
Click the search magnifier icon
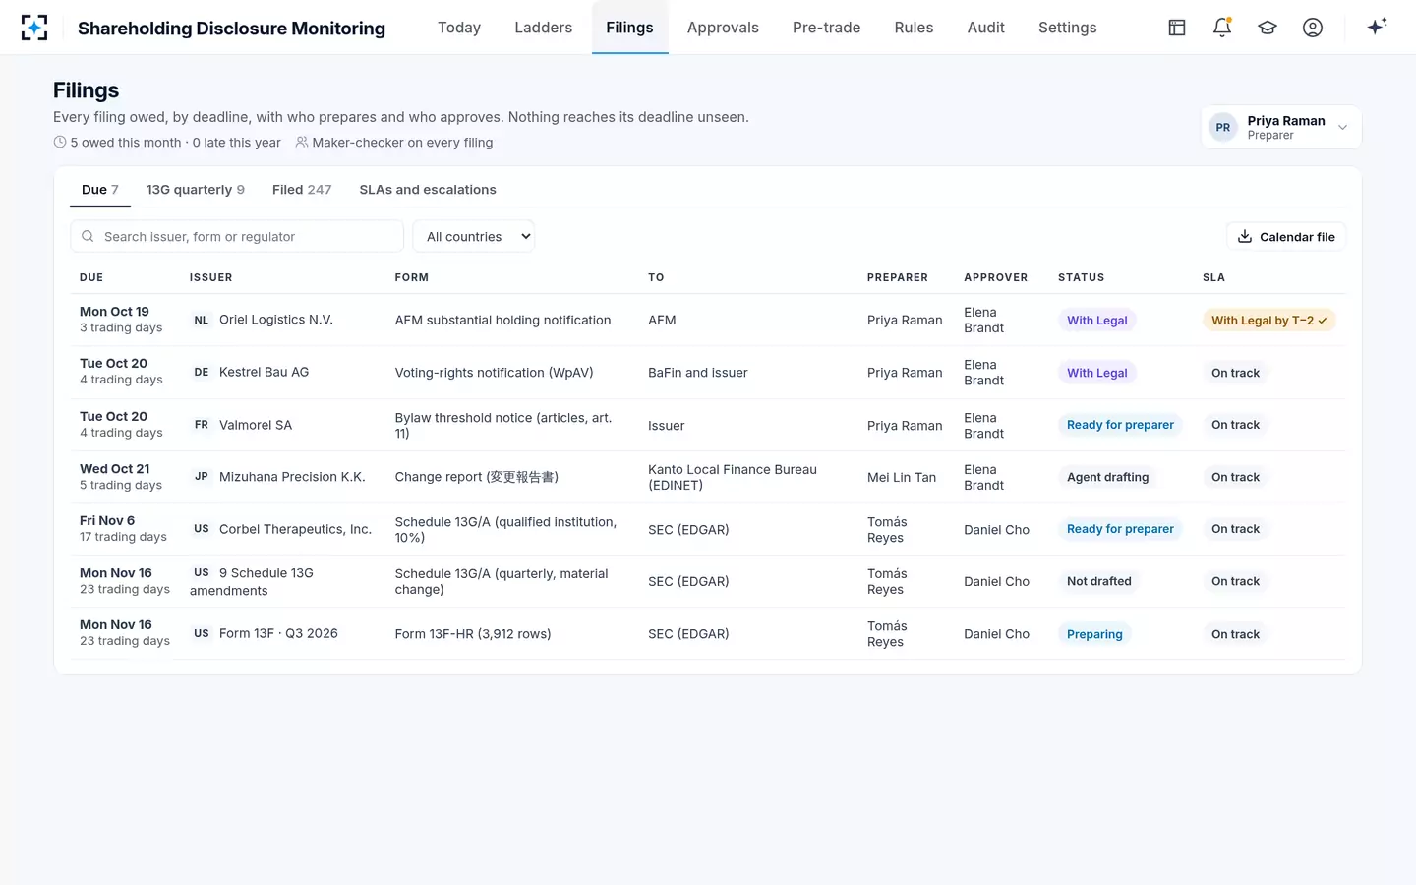(88, 237)
